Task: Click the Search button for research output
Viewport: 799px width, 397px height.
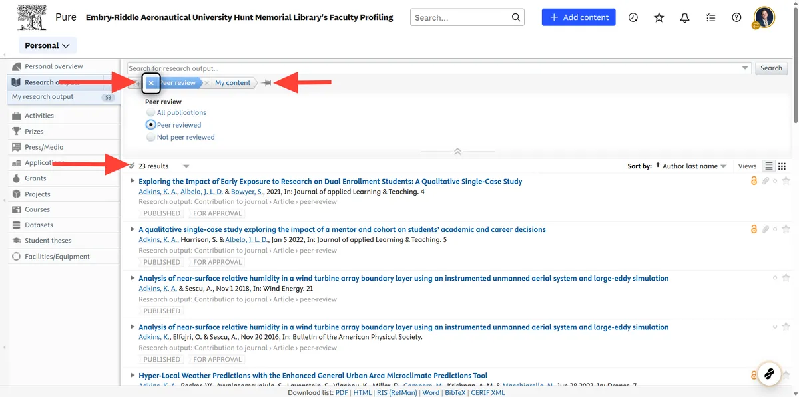Action: click(x=771, y=68)
